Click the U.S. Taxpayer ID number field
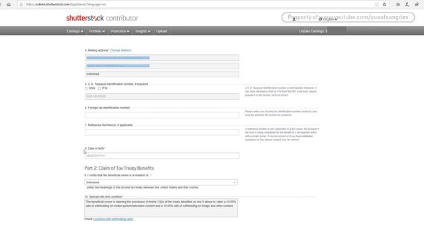 [x=162, y=97]
